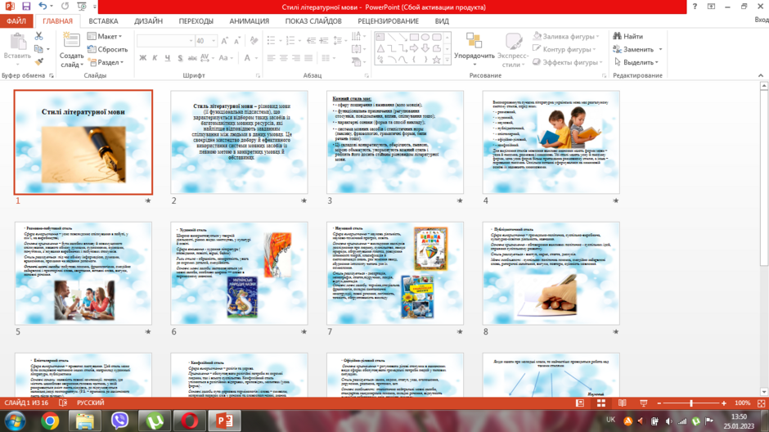
Task: Toggle text shadow S formatting
Action: [180, 58]
